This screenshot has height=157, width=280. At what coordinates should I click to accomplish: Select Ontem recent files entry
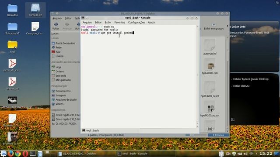(x=58, y=72)
